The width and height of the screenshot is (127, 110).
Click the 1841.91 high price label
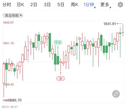click(109, 24)
